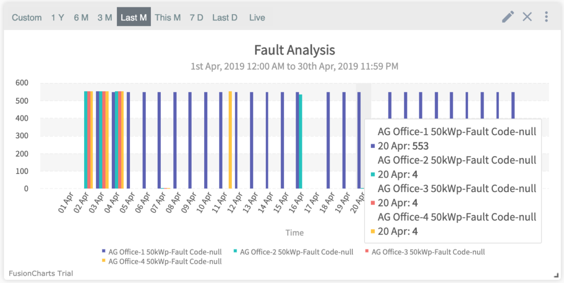
Task: Click the pencil edit icon
Action: (x=508, y=17)
